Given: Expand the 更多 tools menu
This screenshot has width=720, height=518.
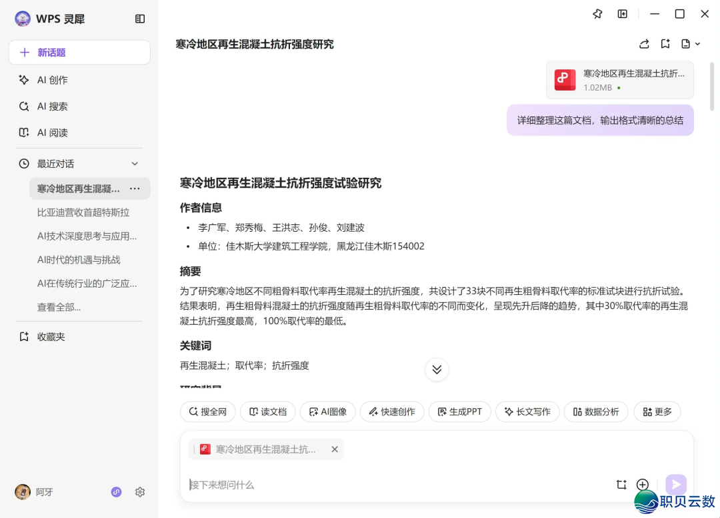Looking at the screenshot, I should click(657, 411).
